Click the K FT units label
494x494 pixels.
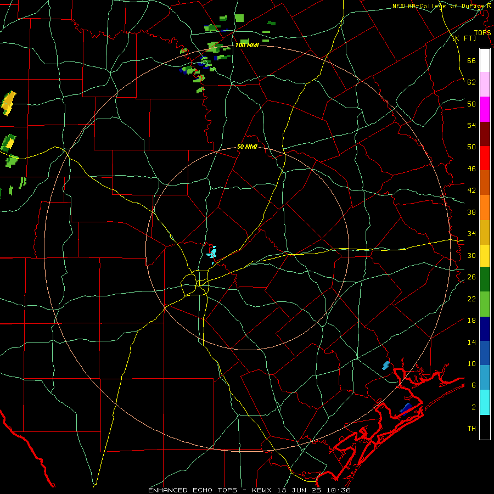[464, 38]
